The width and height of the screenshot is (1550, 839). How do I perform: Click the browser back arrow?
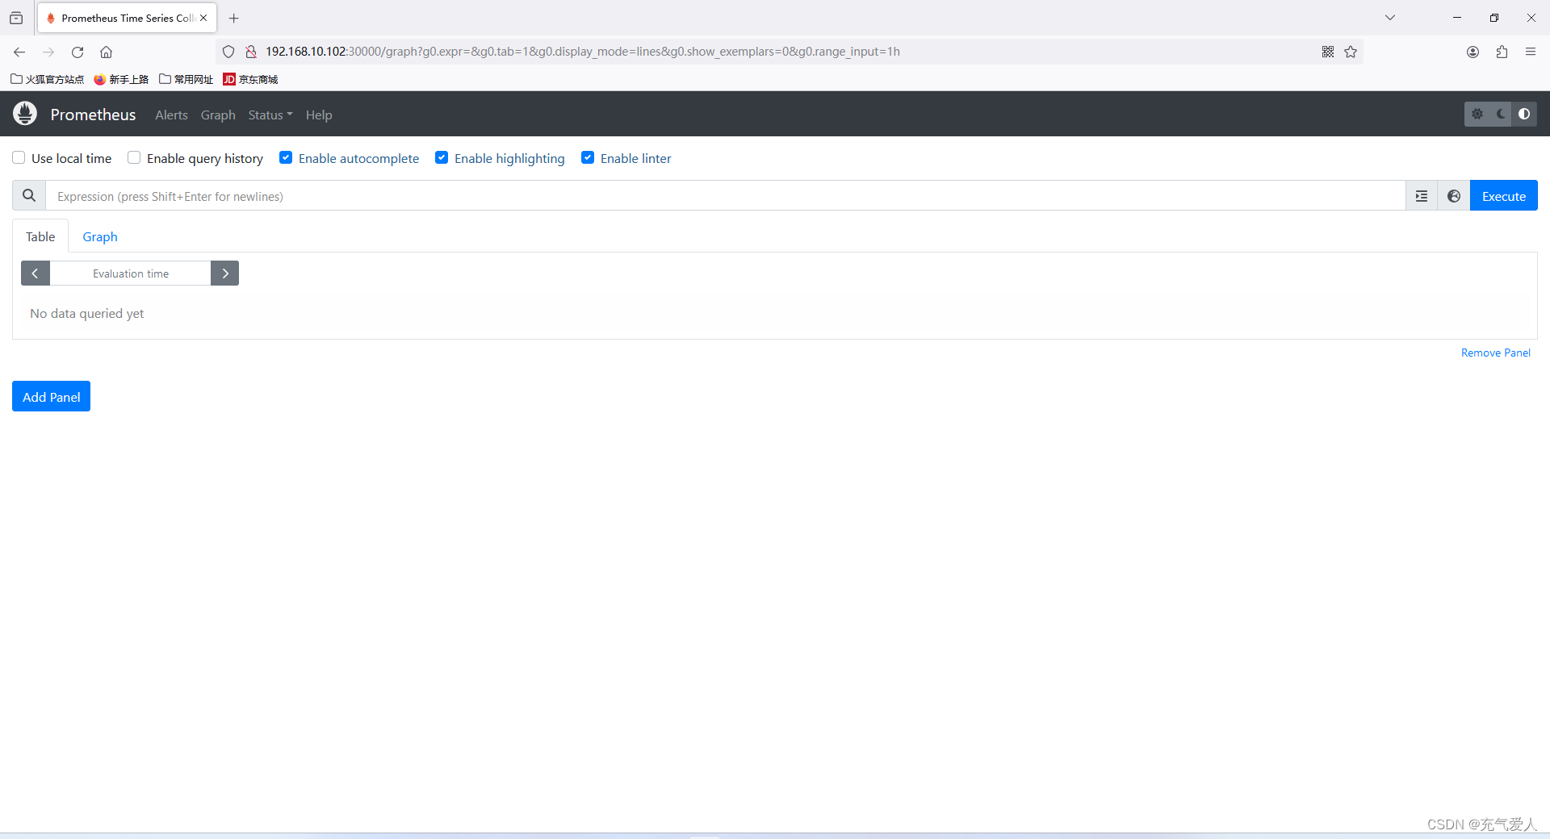19,52
